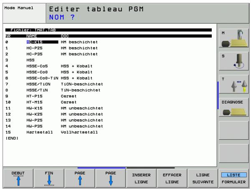Select the HW-K25 name cell

coord(34,114)
